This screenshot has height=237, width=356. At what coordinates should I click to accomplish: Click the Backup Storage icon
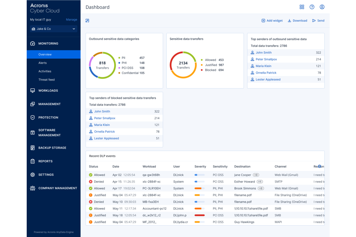[x=33, y=148]
